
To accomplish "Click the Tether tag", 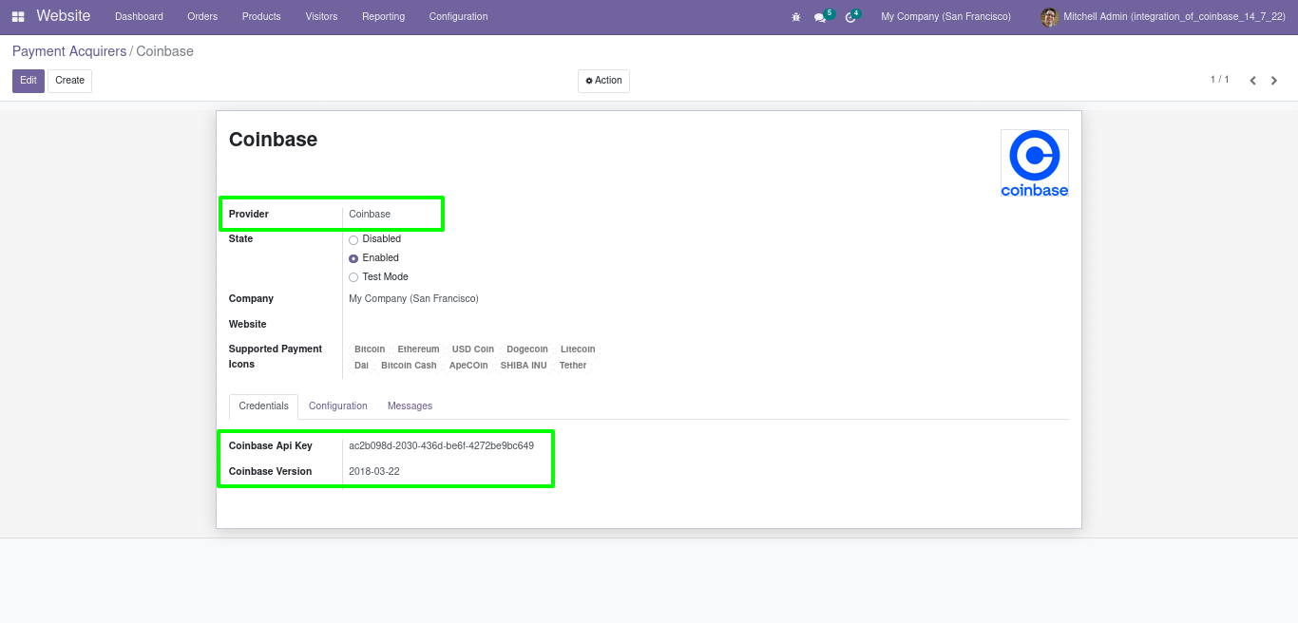I will pos(573,366).
